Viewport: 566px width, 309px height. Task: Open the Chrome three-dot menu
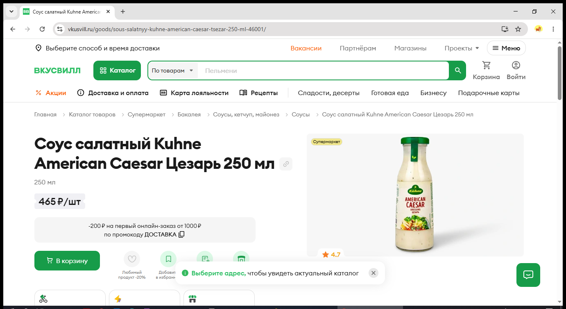(553, 29)
